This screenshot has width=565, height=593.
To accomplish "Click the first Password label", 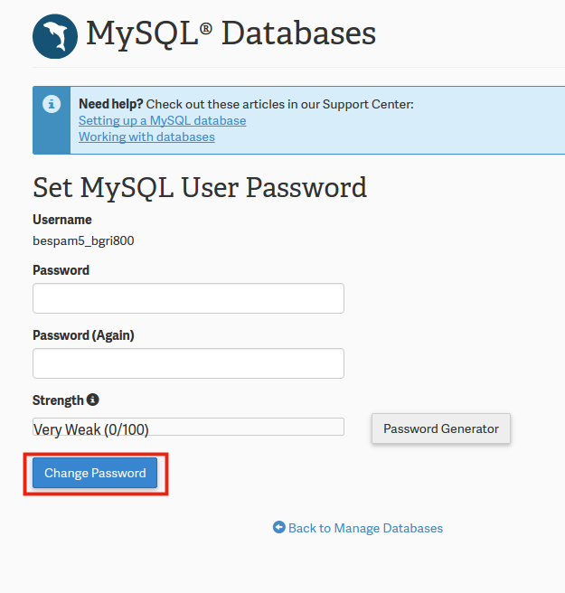I will (61, 270).
